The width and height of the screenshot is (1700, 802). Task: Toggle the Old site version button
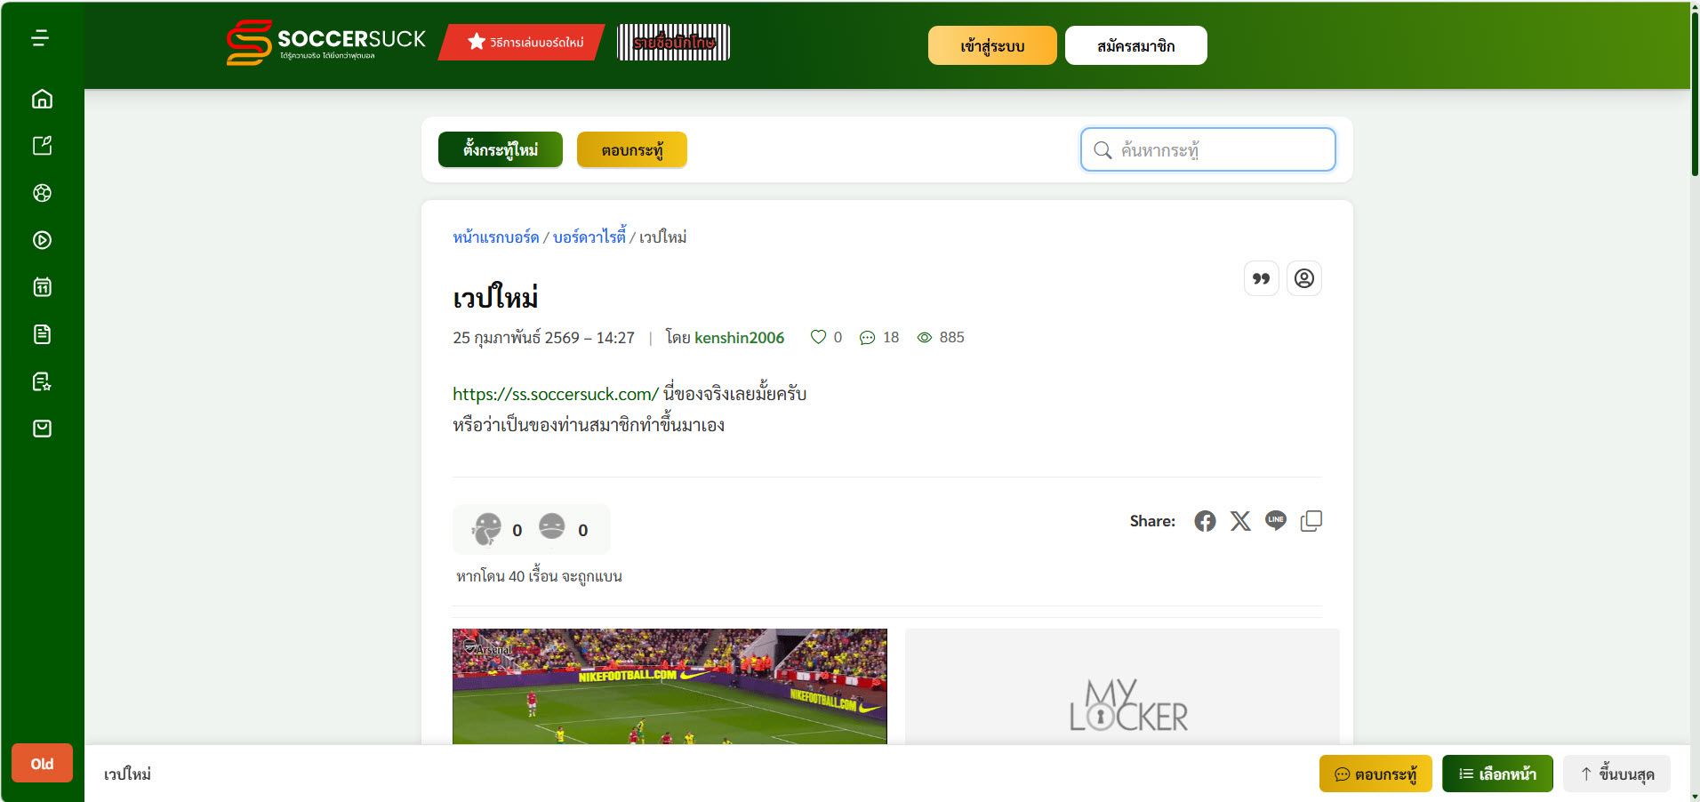pos(42,764)
